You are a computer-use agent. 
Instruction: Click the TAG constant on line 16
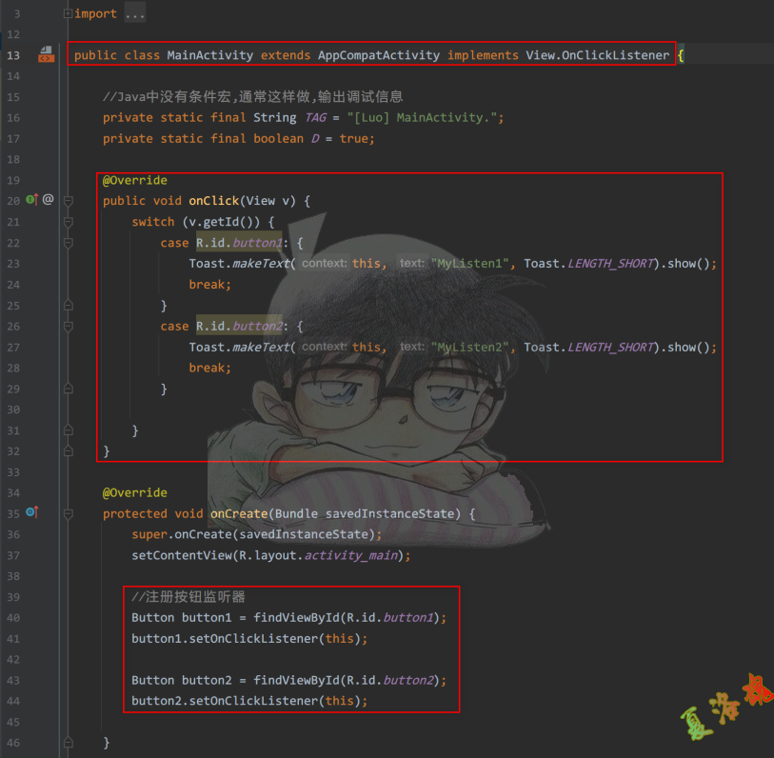314,117
